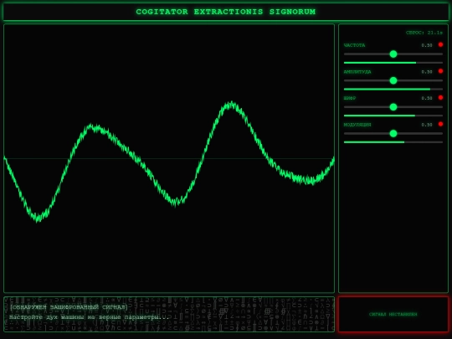Click the 'Модуляция' label
The width and height of the screenshot is (452, 339).
coord(357,125)
